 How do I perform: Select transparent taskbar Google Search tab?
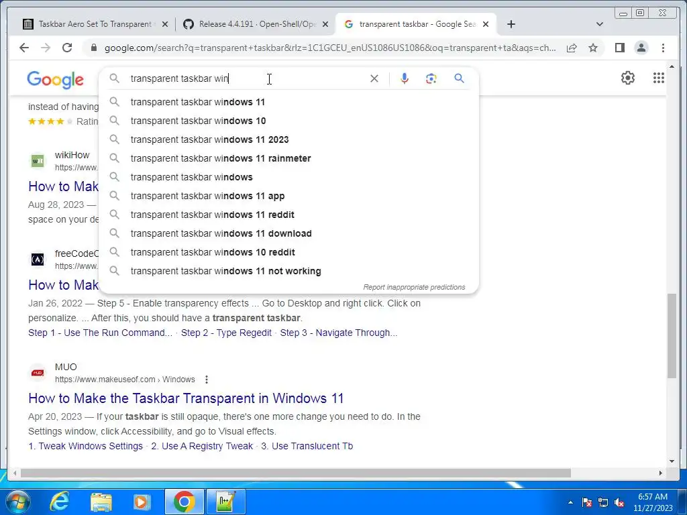point(416,24)
